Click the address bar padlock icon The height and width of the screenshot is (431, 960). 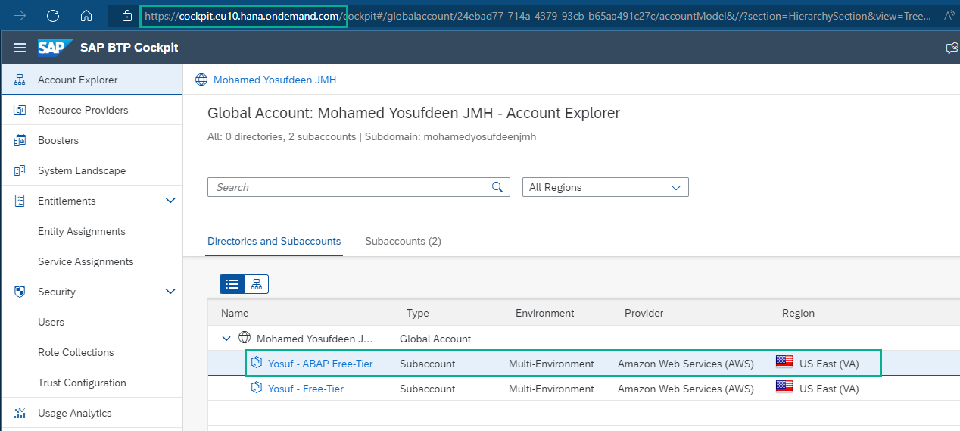[x=126, y=15]
